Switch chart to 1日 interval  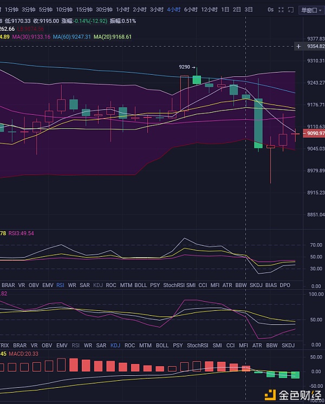pos(225,10)
